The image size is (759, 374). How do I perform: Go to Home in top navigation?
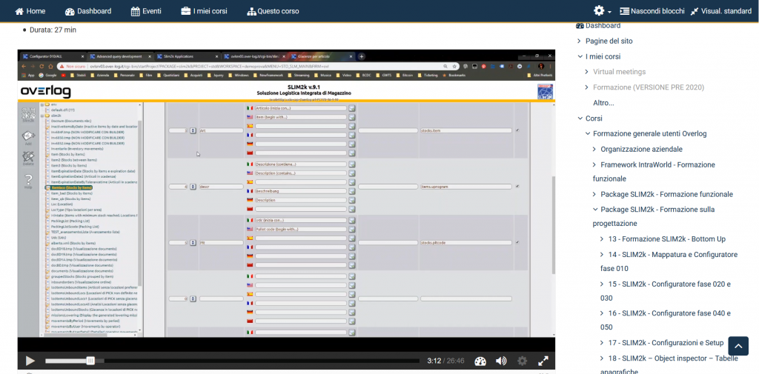[x=30, y=10]
